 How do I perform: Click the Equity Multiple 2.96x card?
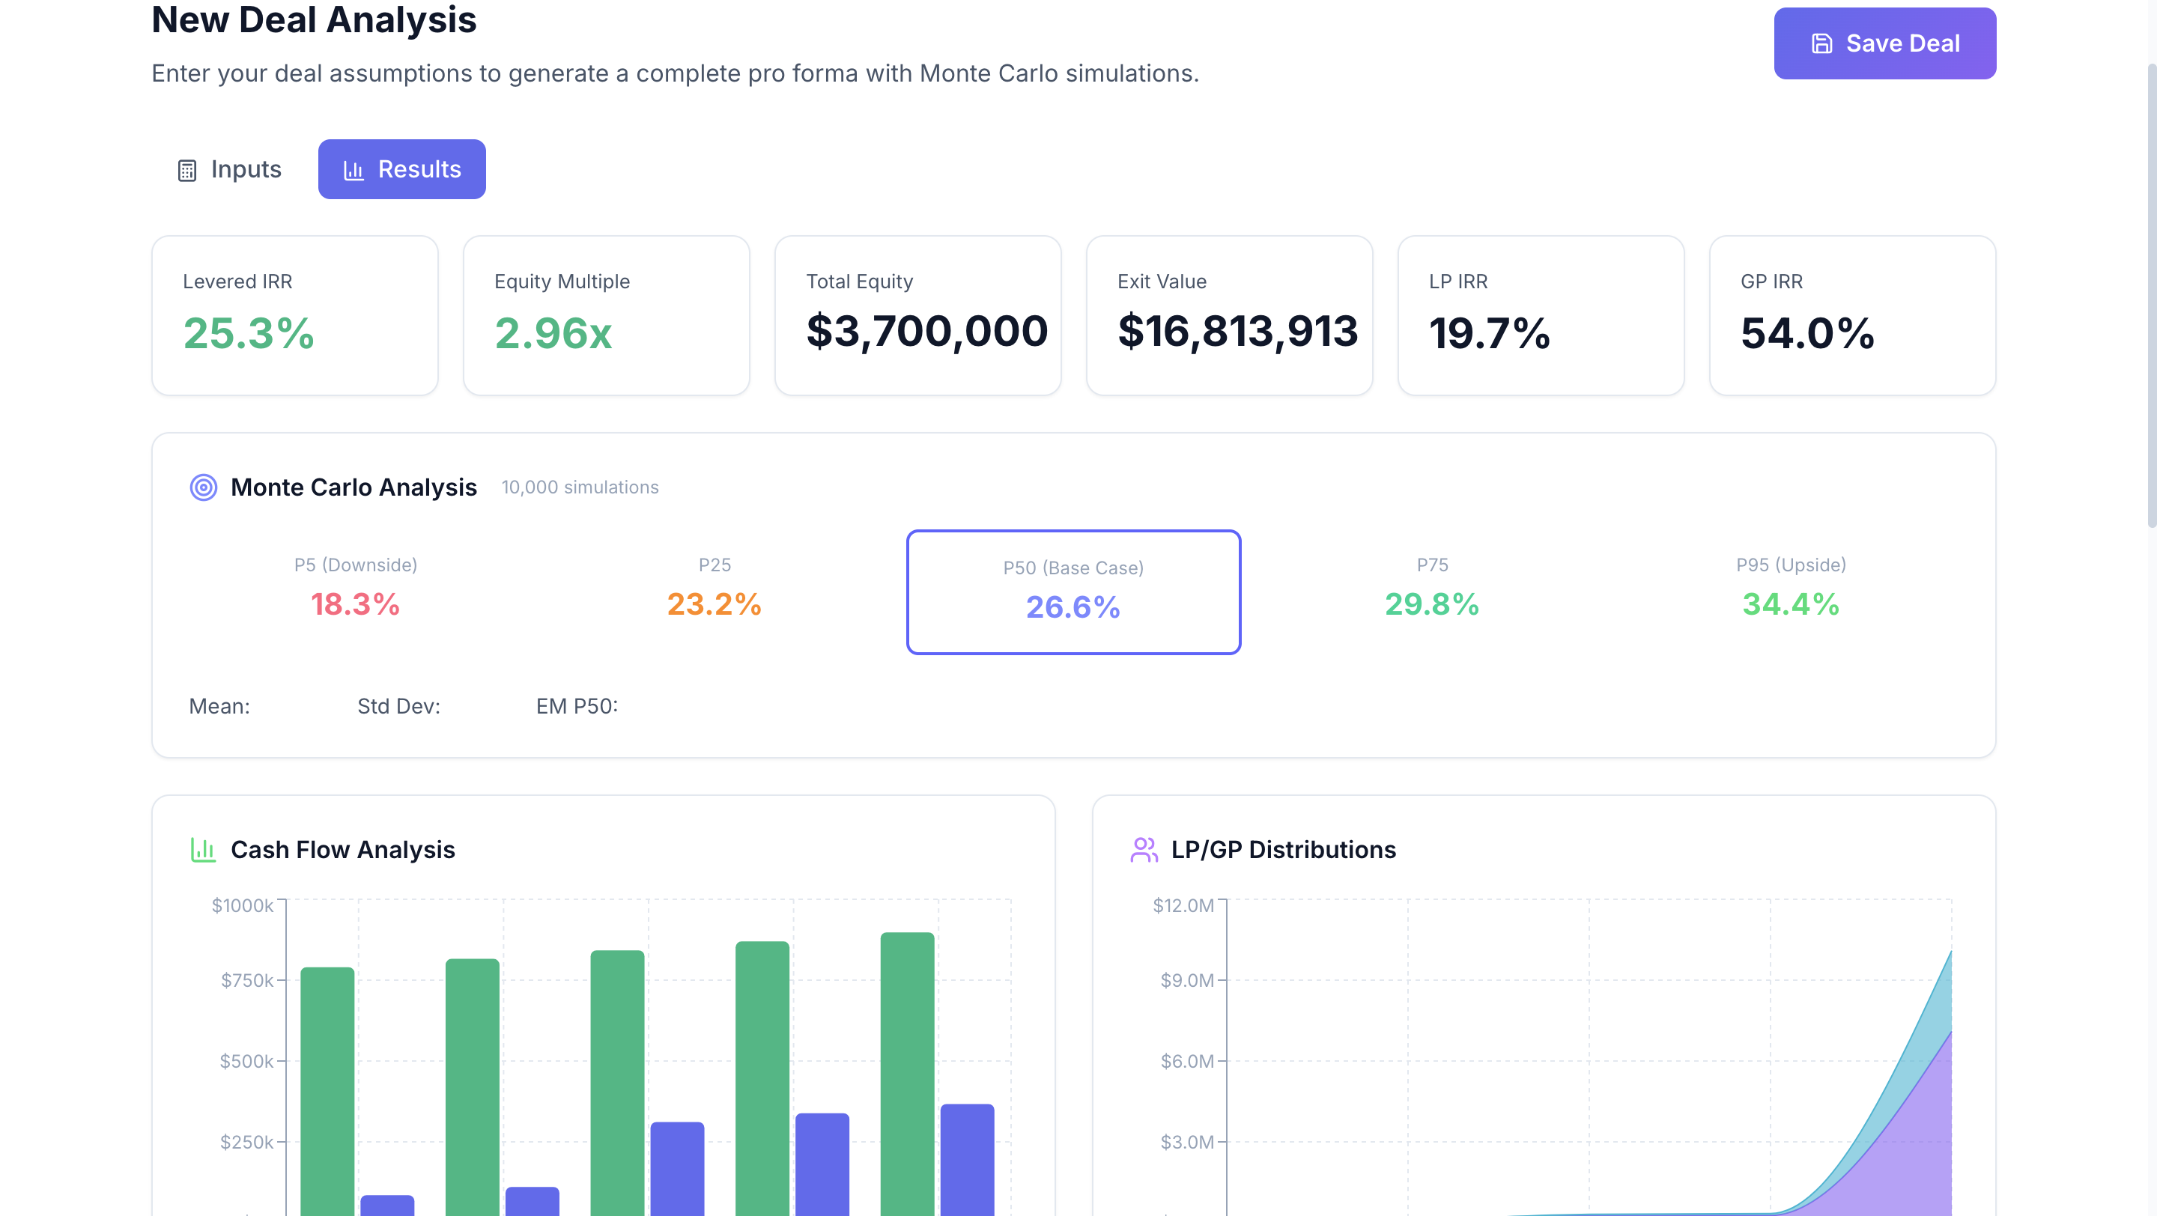pyautogui.click(x=606, y=315)
